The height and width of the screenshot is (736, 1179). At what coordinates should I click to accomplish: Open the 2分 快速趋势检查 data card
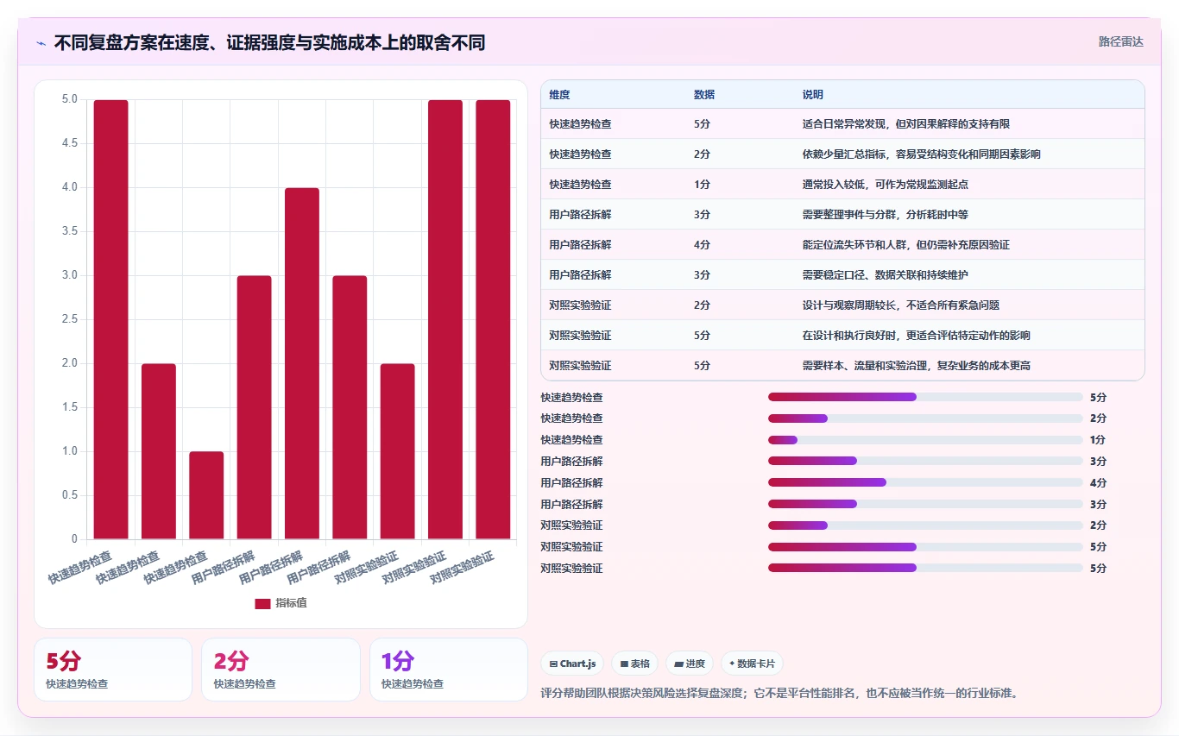point(281,670)
